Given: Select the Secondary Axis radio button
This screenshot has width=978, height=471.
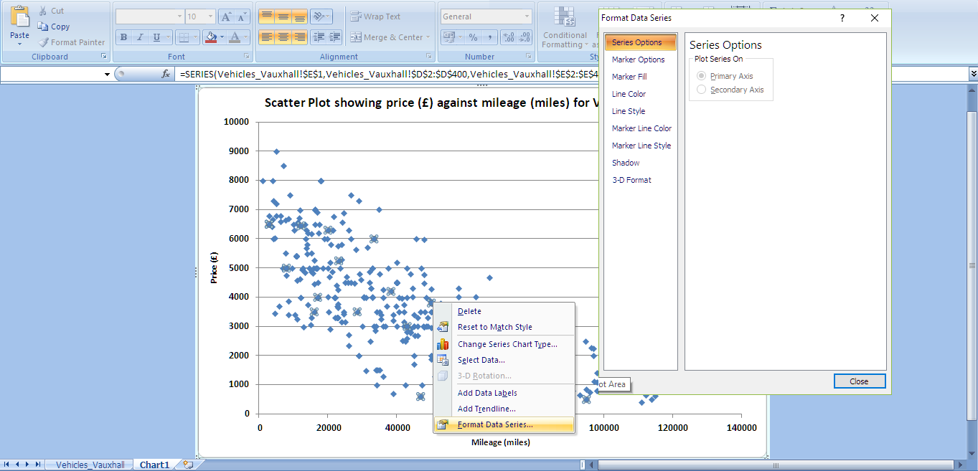Looking at the screenshot, I should [x=702, y=90].
